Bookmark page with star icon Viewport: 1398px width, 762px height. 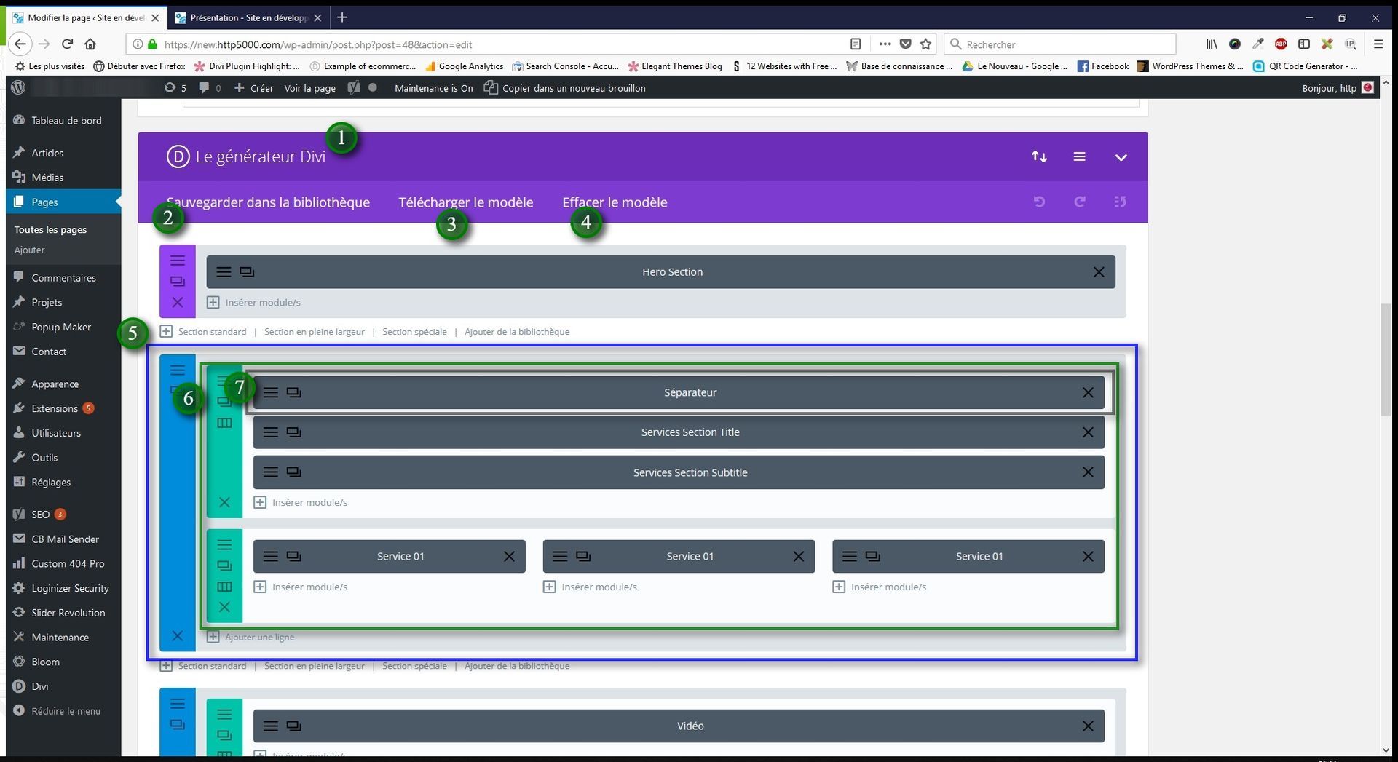925,44
